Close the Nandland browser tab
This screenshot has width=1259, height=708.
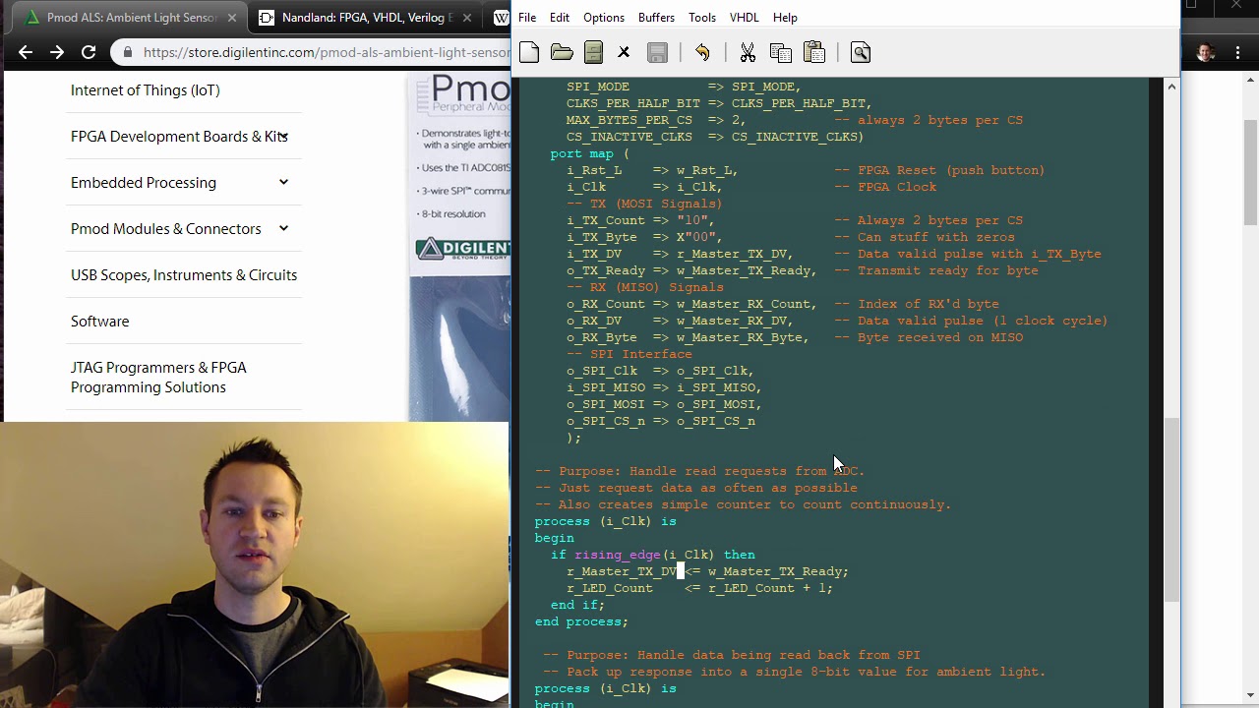(x=468, y=18)
